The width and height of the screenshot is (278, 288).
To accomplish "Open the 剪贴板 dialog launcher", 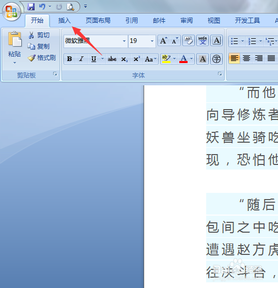I will [55, 74].
